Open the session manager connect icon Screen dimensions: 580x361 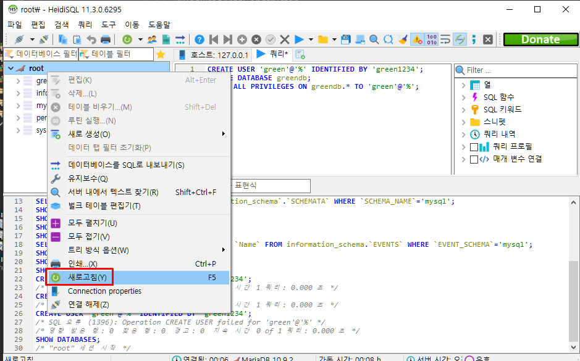pyautogui.click(x=19, y=39)
